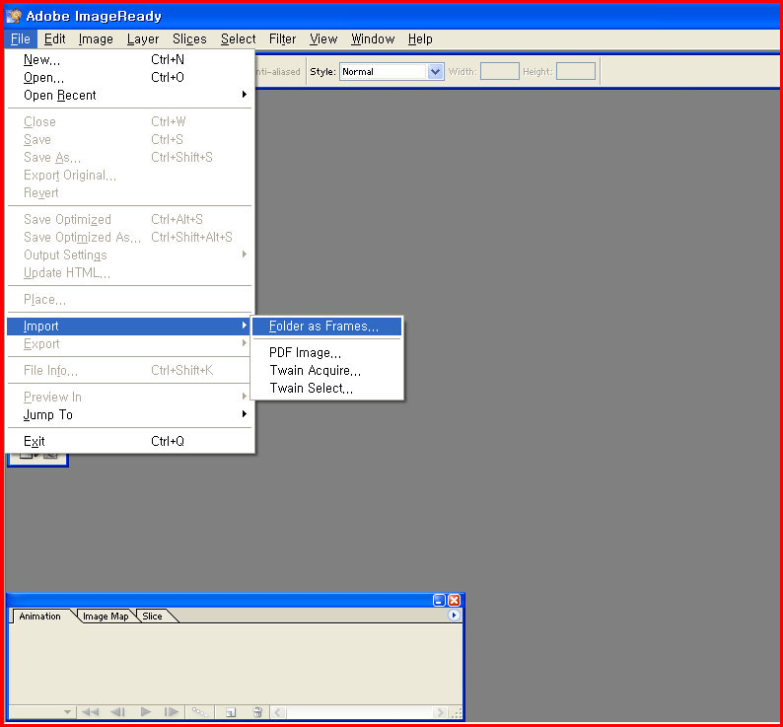This screenshot has height=727, width=783.
Task: Choose Folder as Frames... in Import submenu
Action: [x=326, y=326]
